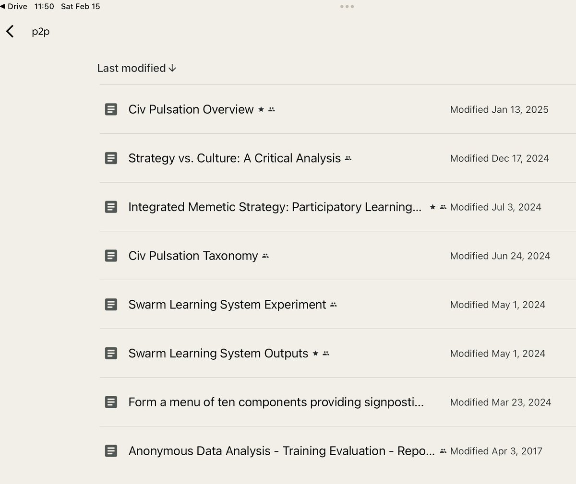Select the Modified Apr 3, 2017 date
Viewport: 576px width, 484px height.
click(496, 451)
